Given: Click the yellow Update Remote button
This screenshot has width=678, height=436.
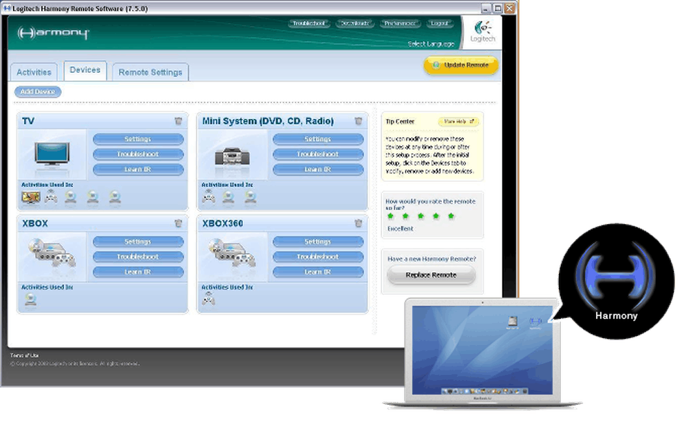Looking at the screenshot, I should (x=461, y=65).
